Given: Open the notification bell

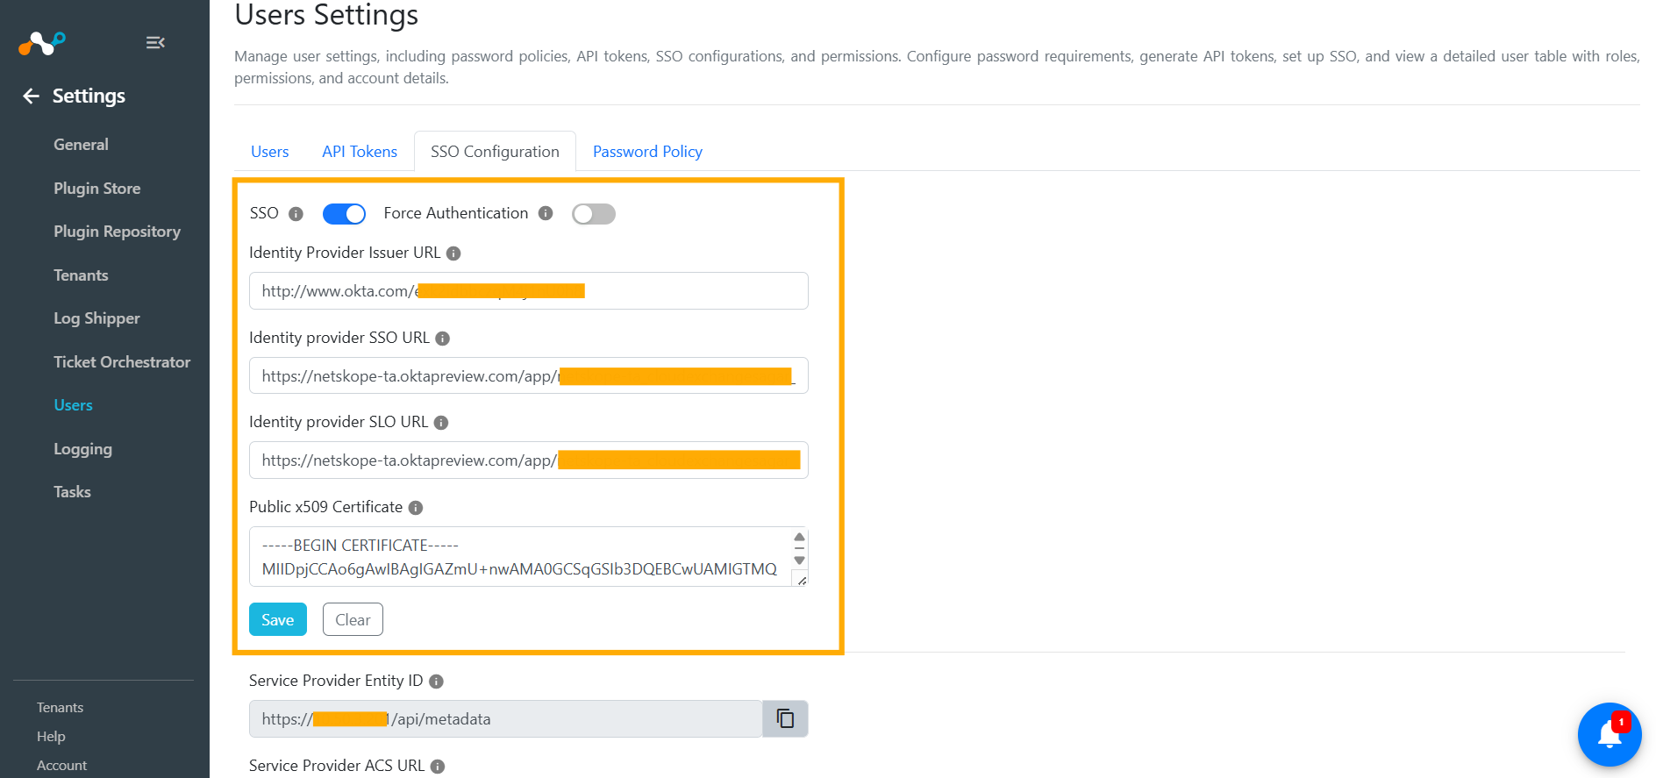Looking at the screenshot, I should click(1609, 734).
